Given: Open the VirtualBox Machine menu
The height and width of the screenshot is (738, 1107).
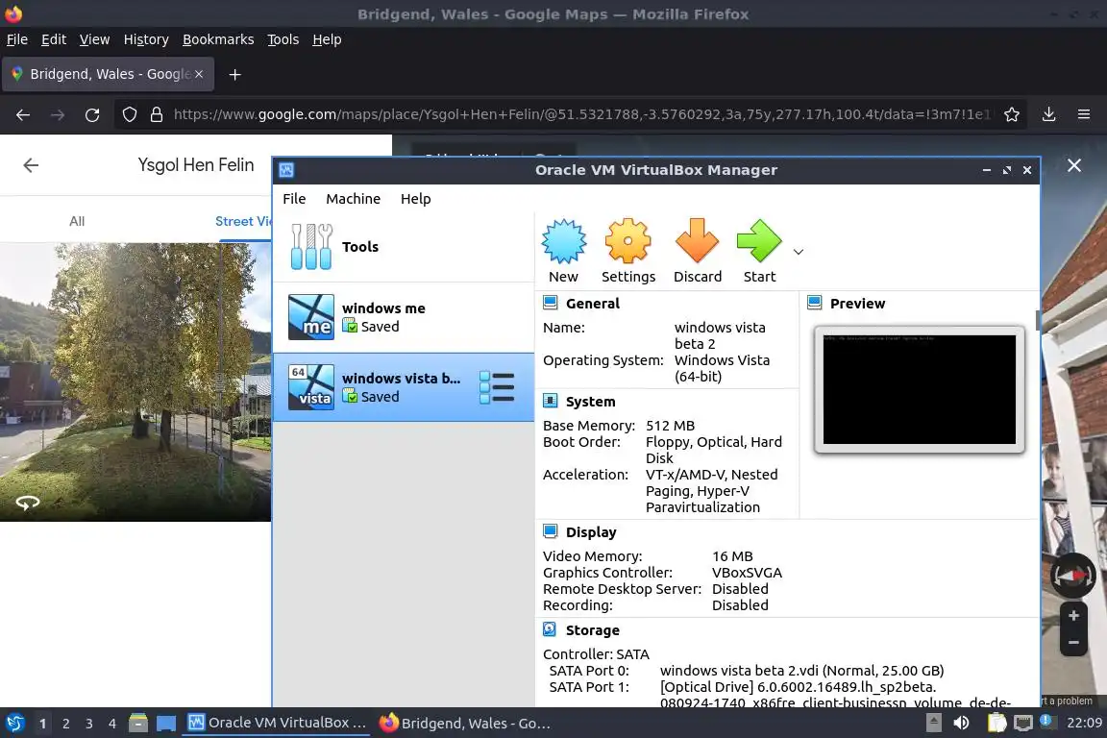Looking at the screenshot, I should tap(353, 199).
